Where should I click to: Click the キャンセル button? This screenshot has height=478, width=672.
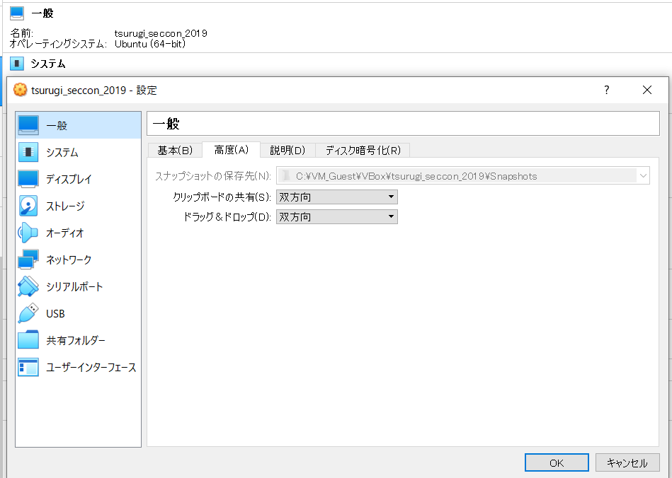click(x=627, y=462)
